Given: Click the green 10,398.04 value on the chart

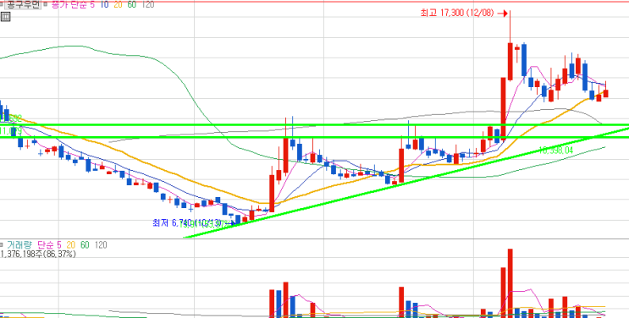Looking at the screenshot, I should [x=556, y=151].
